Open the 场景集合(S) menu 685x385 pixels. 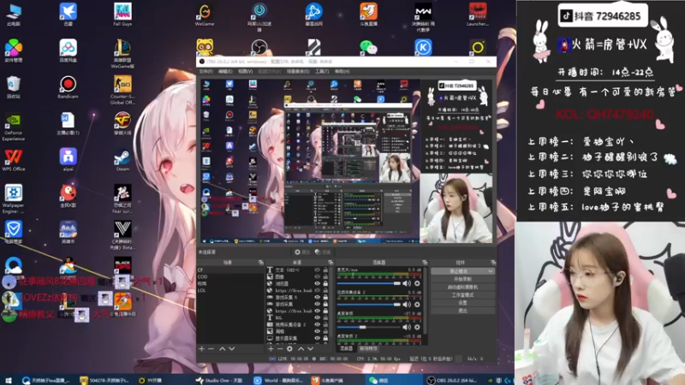point(298,71)
